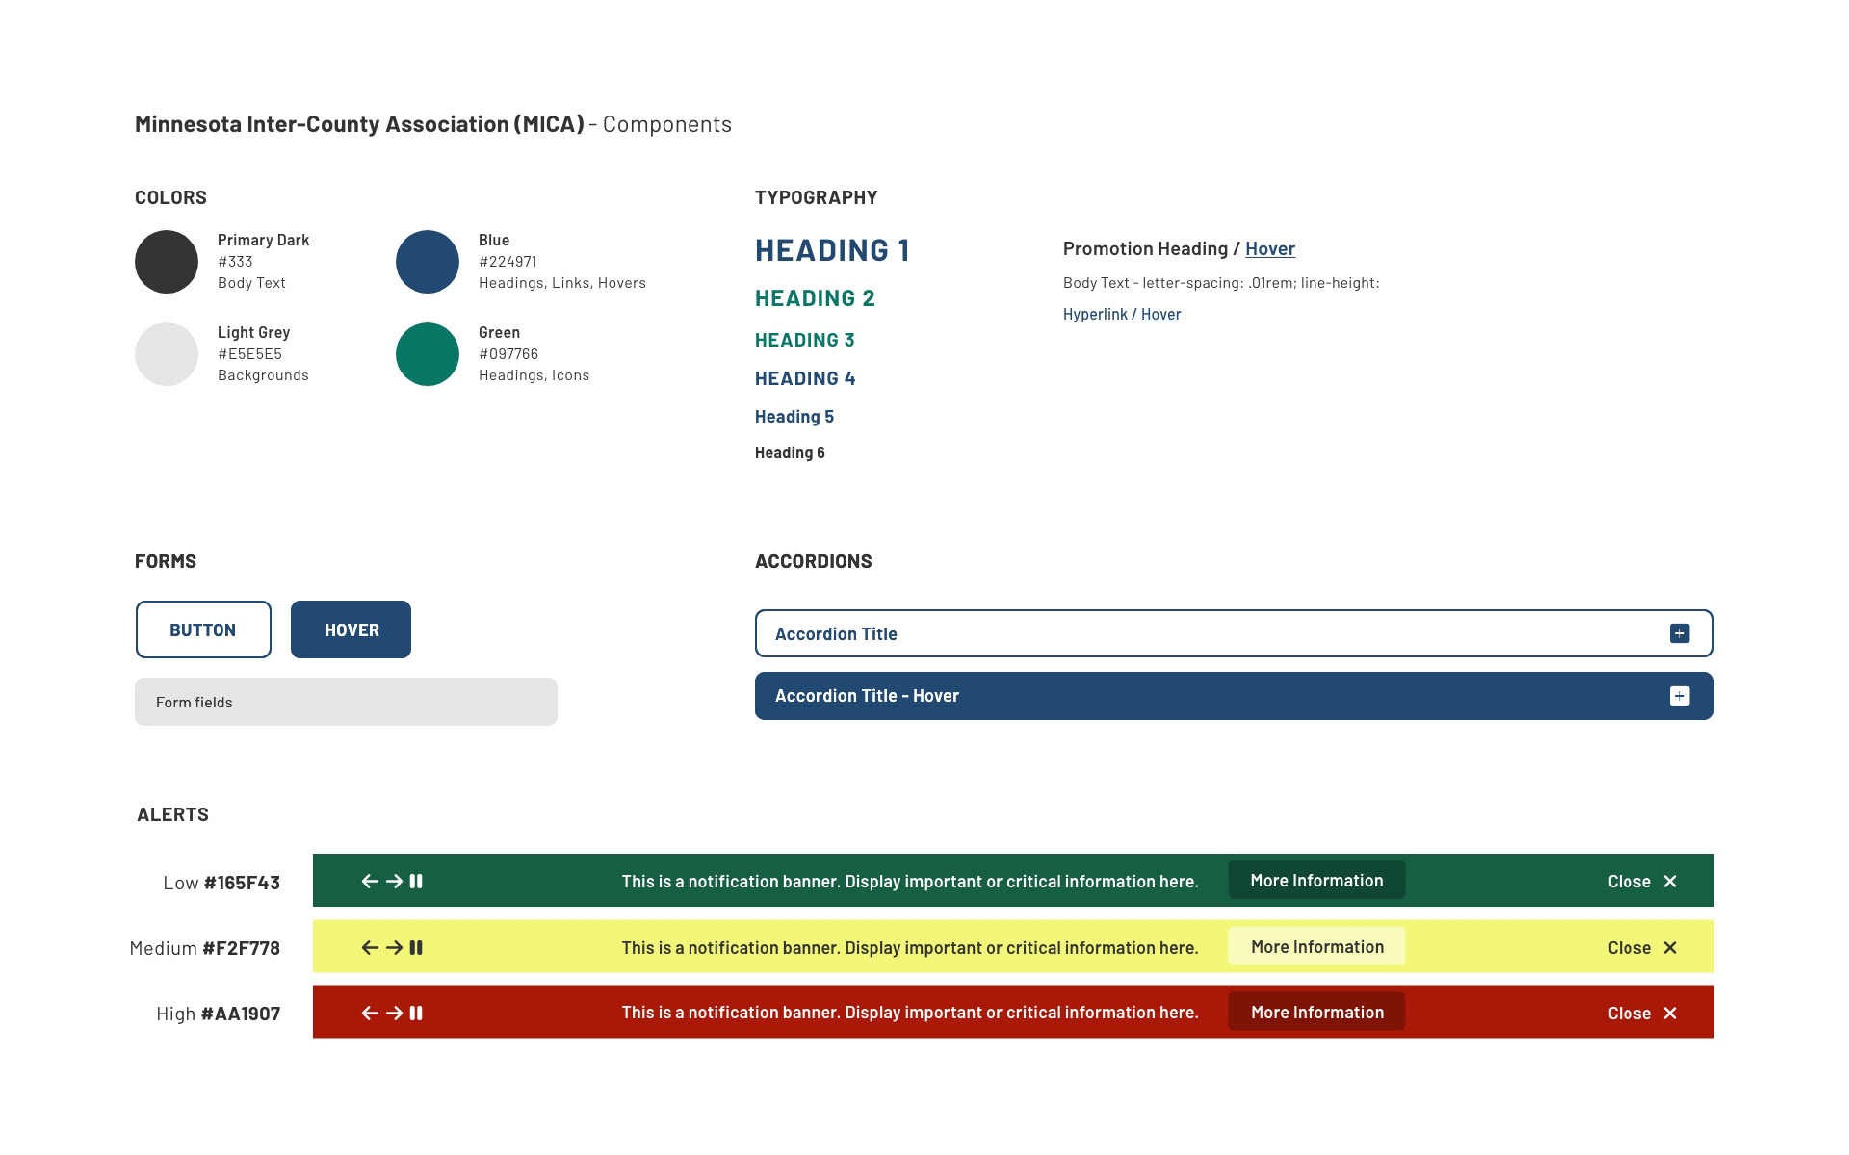Click the outlined BUTTON button

click(203, 630)
